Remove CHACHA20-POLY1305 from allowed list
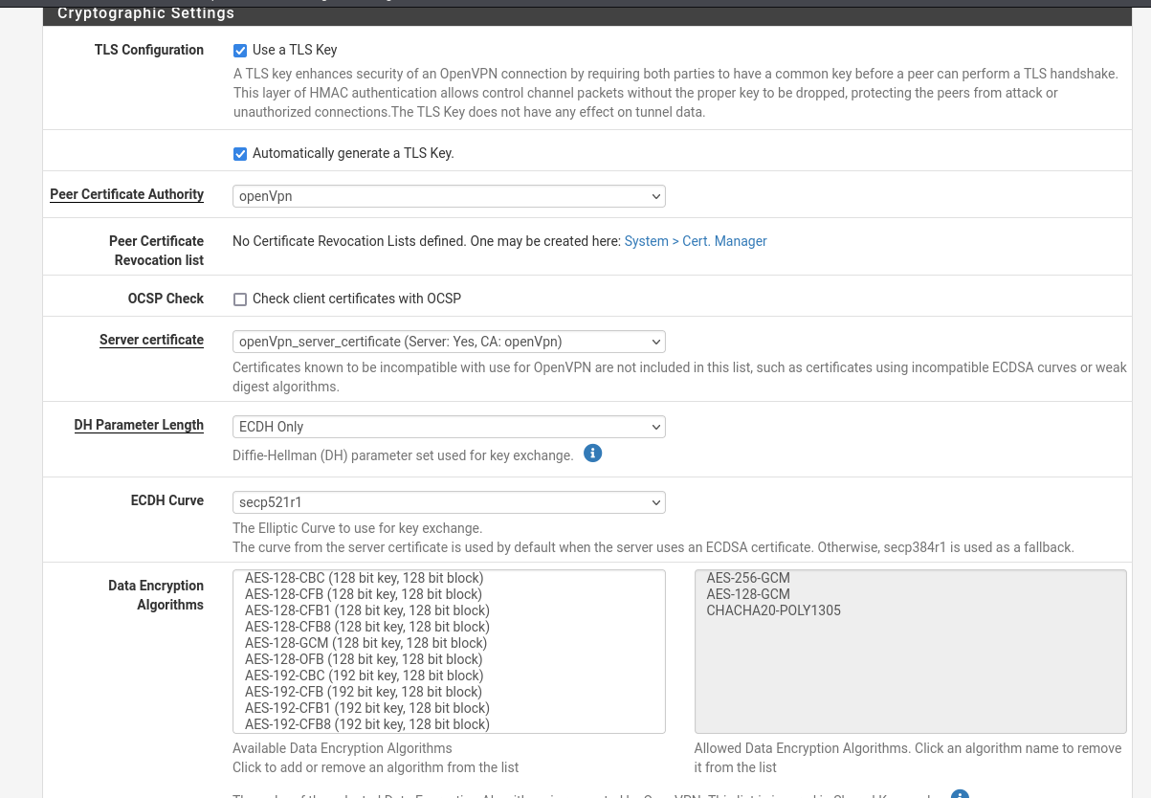This screenshot has width=1151, height=798. point(773,610)
